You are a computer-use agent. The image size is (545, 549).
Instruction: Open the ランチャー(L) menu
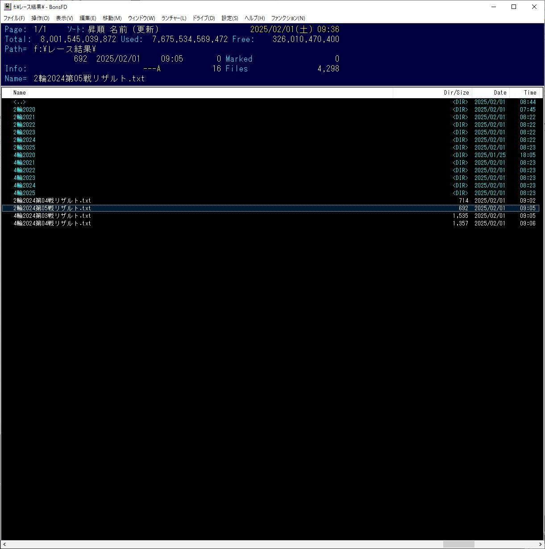click(174, 18)
